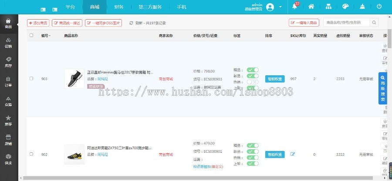The width and height of the screenshot is (392, 181).
Task: Click the power logout icon
Action: 379,7
